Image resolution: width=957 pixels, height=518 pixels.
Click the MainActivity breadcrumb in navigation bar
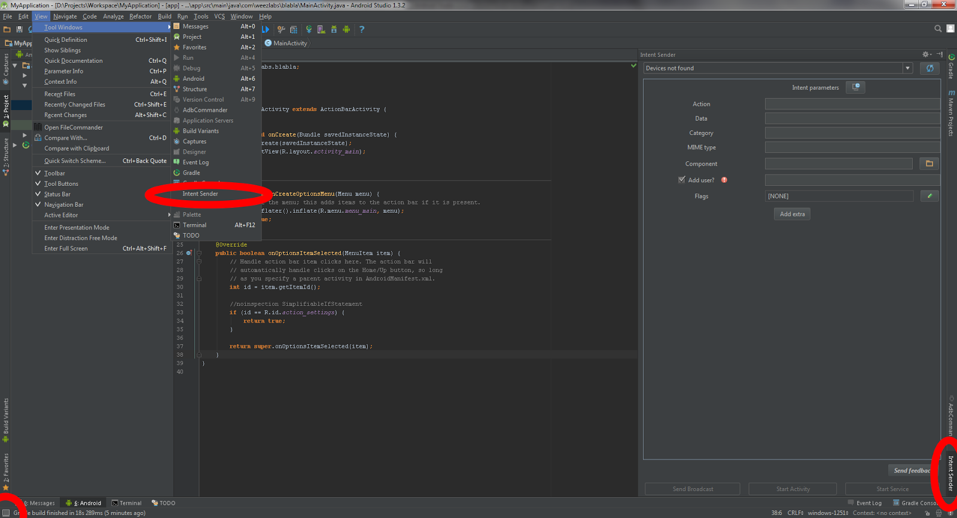pyautogui.click(x=286, y=43)
